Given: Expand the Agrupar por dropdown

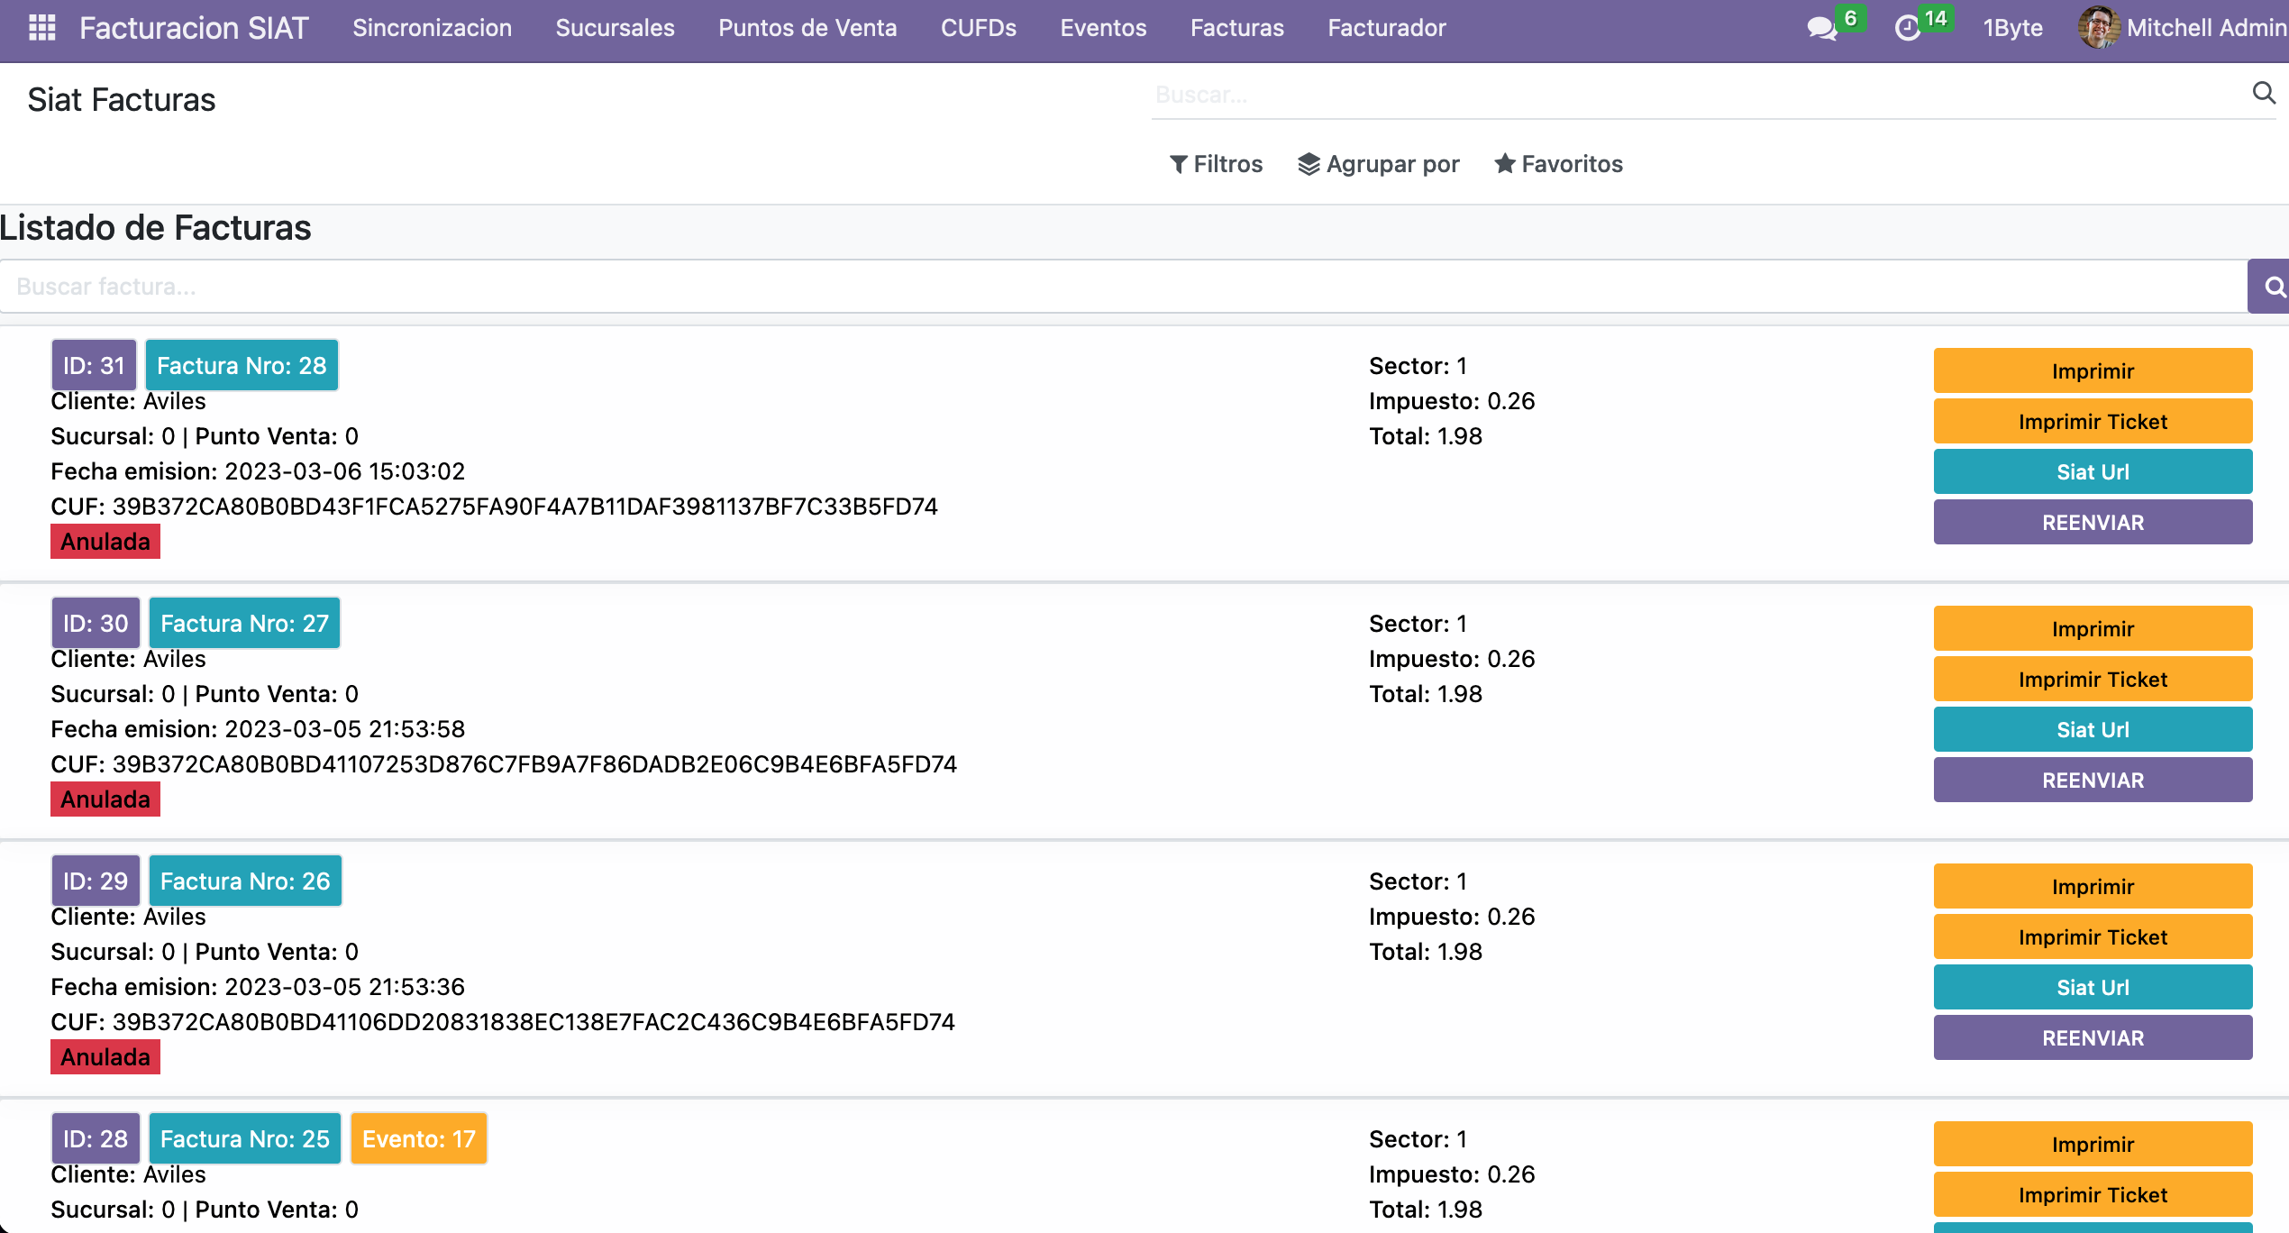Looking at the screenshot, I should click(x=1379, y=164).
